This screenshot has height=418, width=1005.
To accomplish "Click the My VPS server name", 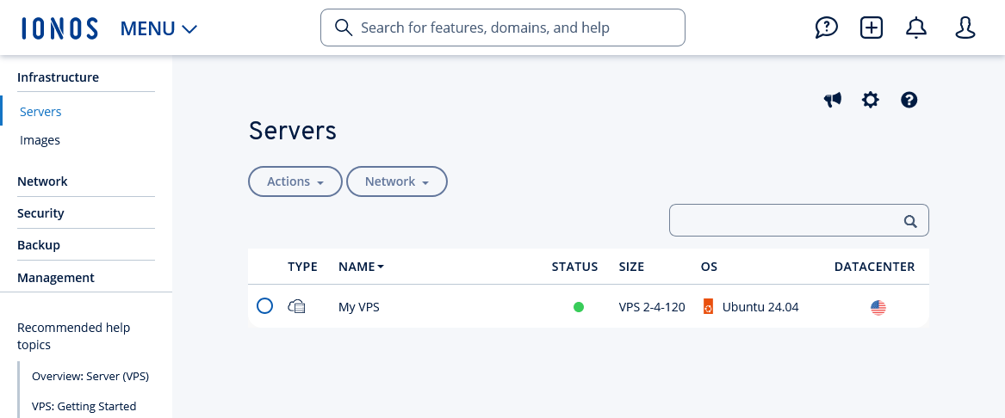I will click(359, 307).
